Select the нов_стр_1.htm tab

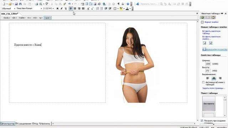[x=10, y=14]
